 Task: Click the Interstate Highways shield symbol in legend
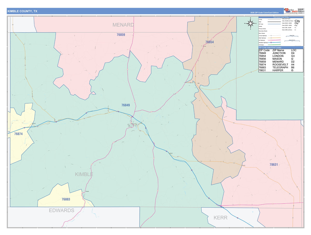tap(271, 42)
